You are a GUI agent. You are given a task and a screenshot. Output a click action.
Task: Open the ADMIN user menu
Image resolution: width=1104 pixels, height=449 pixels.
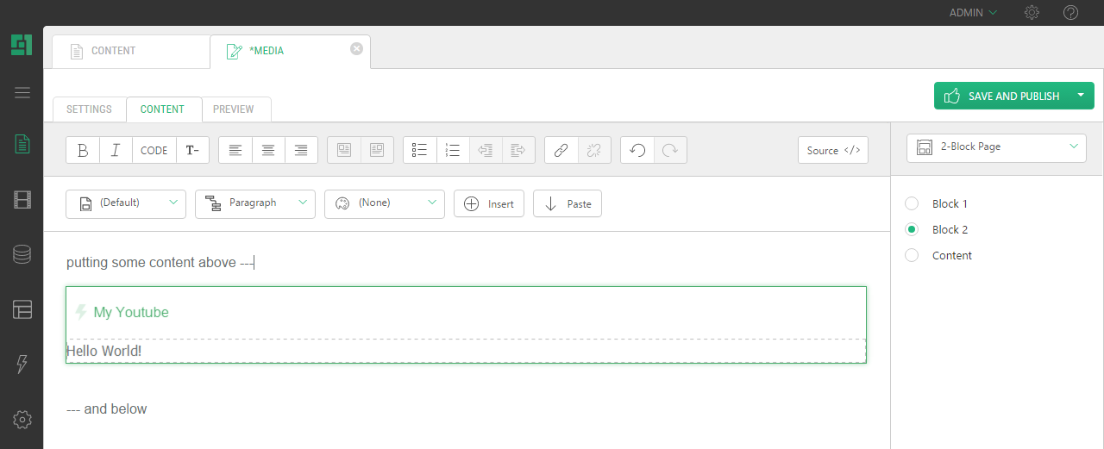tap(973, 13)
